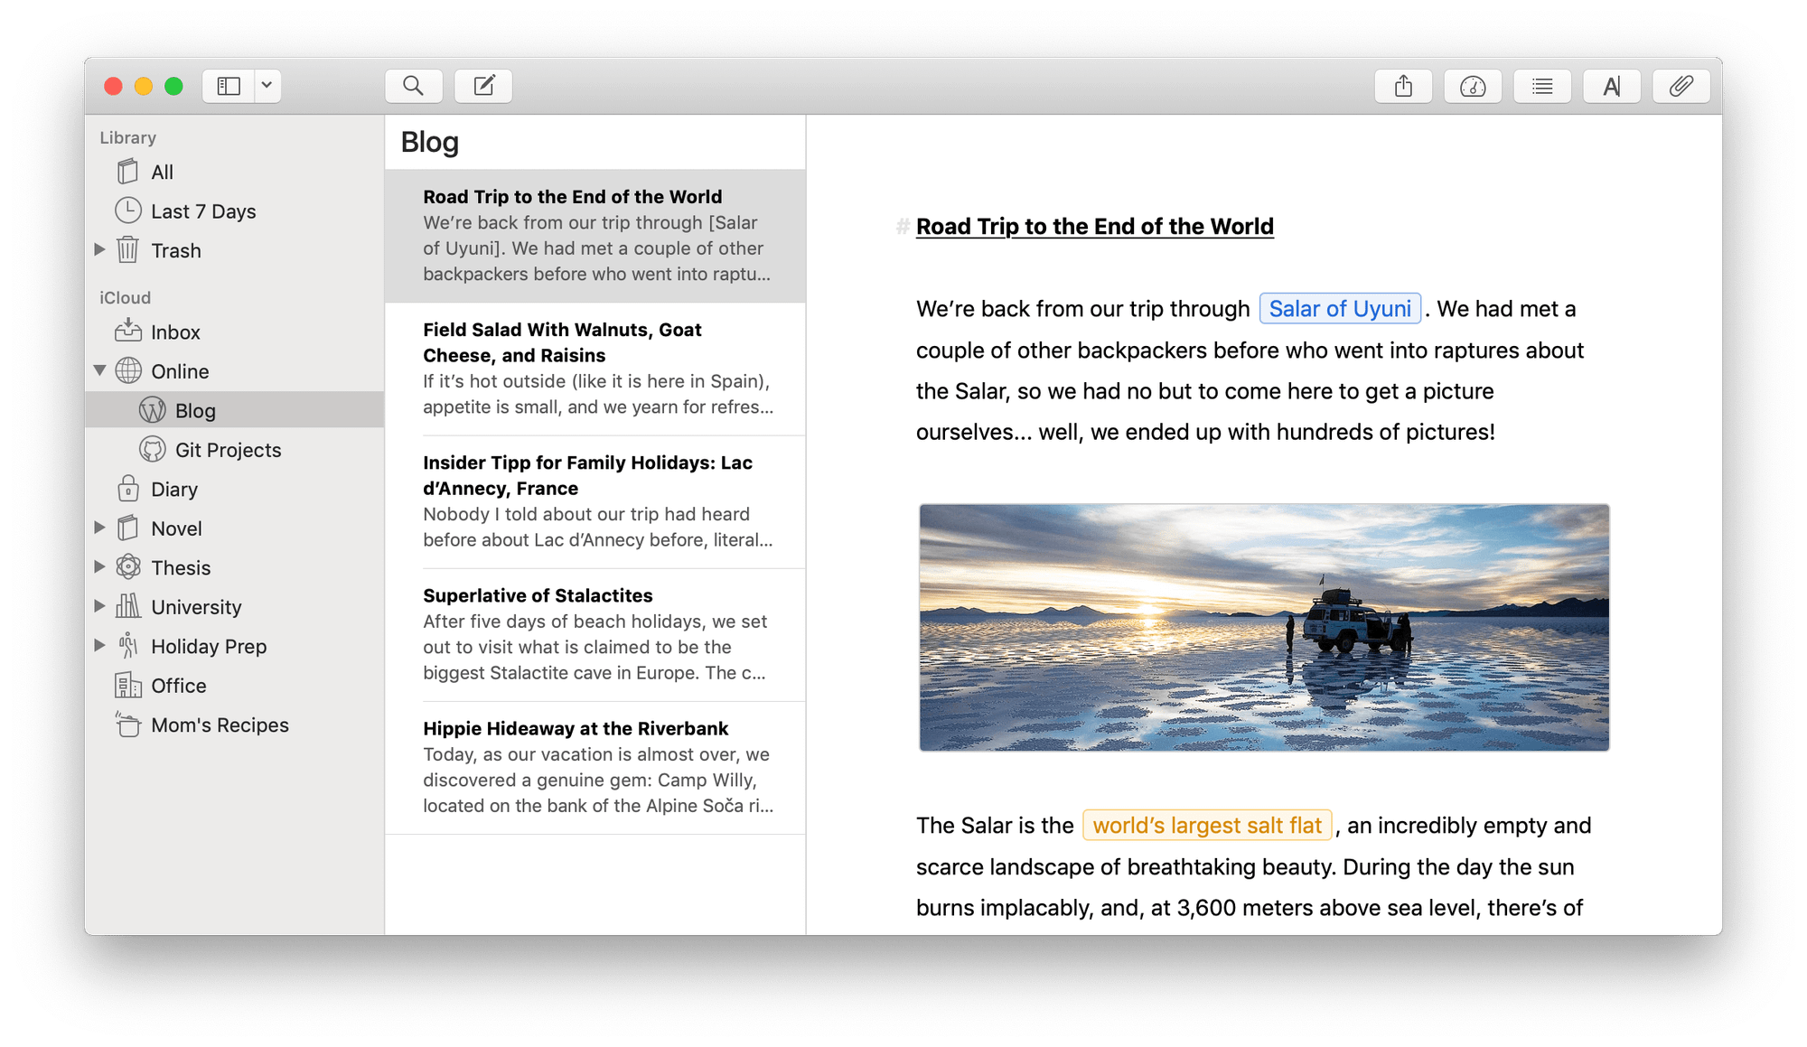Click the lock icon next to Diary
1807x1047 pixels.
(x=127, y=489)
